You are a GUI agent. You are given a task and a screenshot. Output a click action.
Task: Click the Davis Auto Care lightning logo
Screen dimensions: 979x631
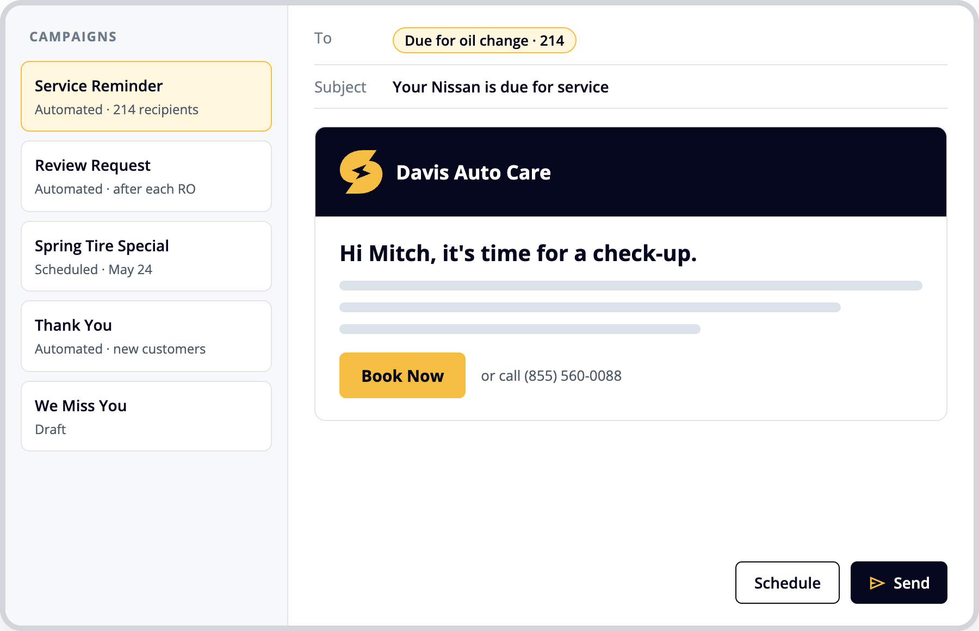pyautogui.click(x=361, y=172)
